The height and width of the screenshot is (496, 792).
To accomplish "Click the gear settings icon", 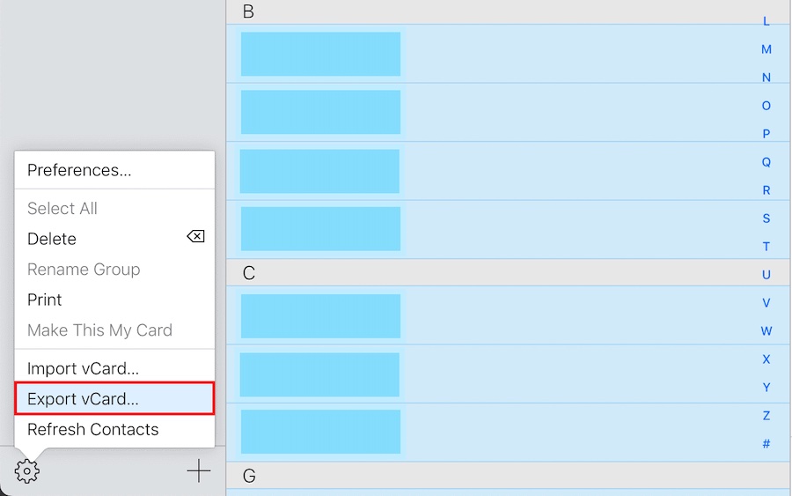I will point(27,471).
